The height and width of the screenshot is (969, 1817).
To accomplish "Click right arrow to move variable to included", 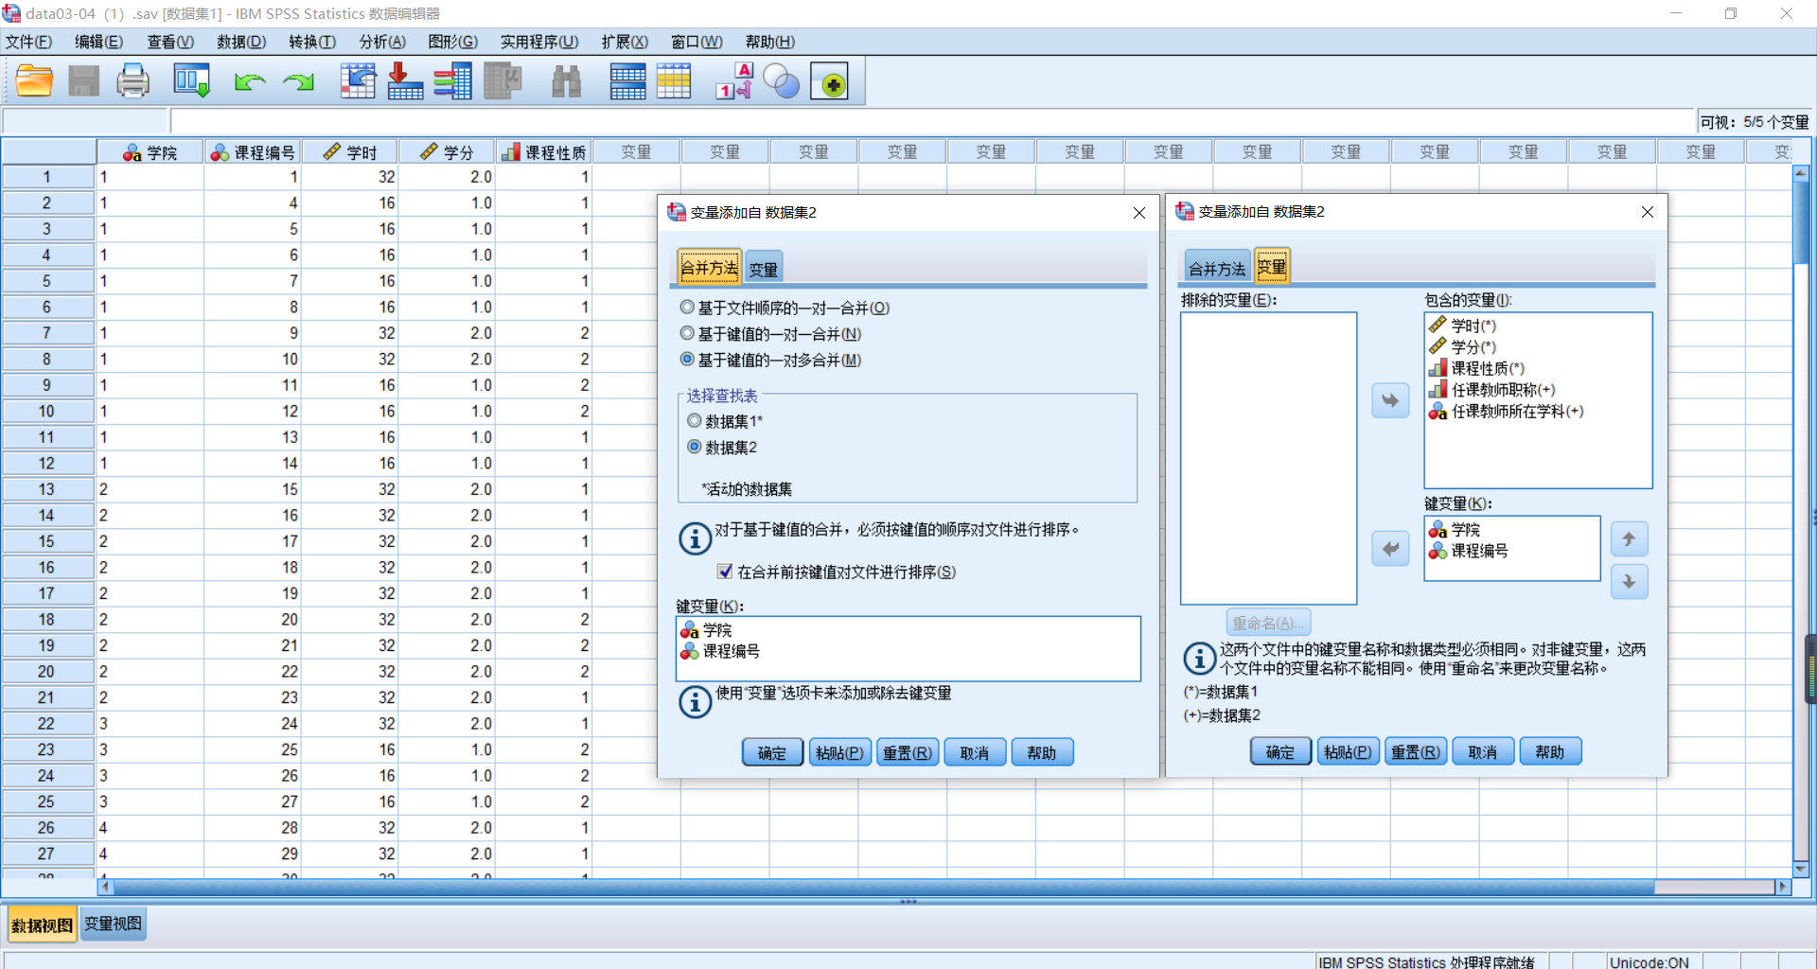I will coord(1390,400).
